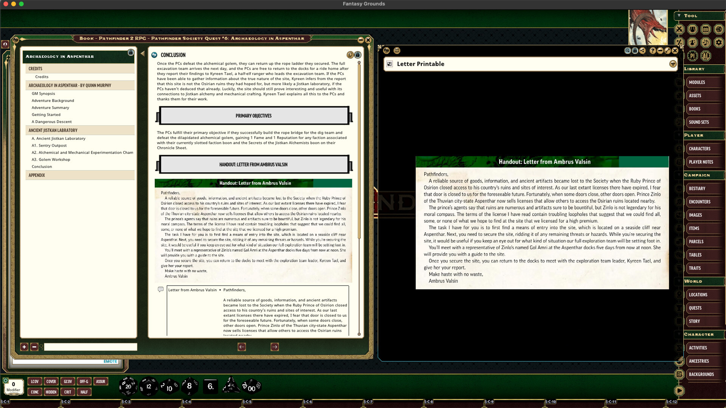This screenshot has height=408, width=726.
Task: Collapse the Tool panel header
Action: tap(679, 15)
